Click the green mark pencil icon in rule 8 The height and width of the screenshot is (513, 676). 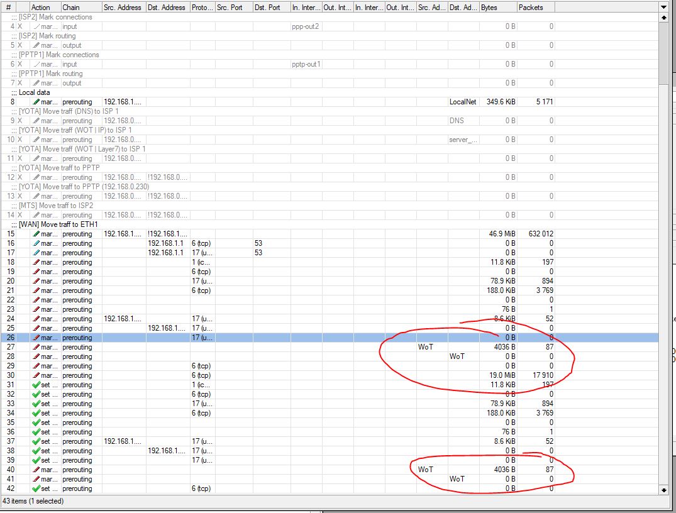[36, 102]
